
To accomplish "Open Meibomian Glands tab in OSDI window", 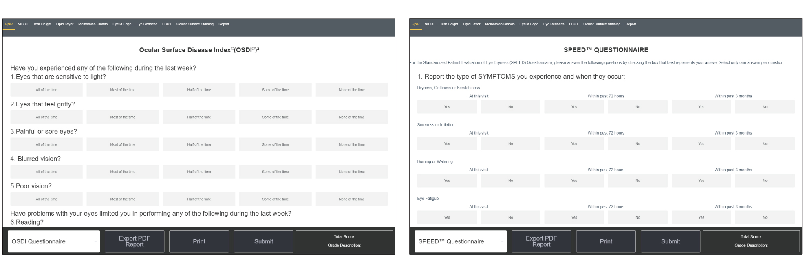I will tap(93, 24).
